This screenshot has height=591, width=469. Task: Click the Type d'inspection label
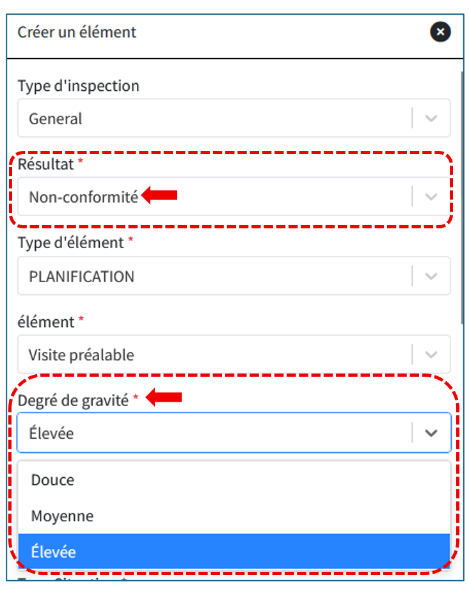coord(78,85)
